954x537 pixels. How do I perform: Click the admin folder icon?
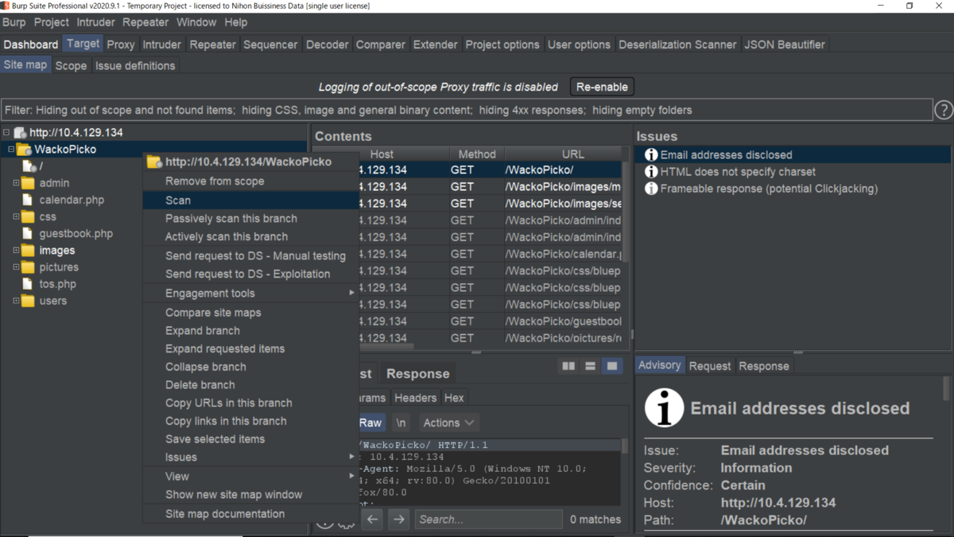tap(28, 183)
